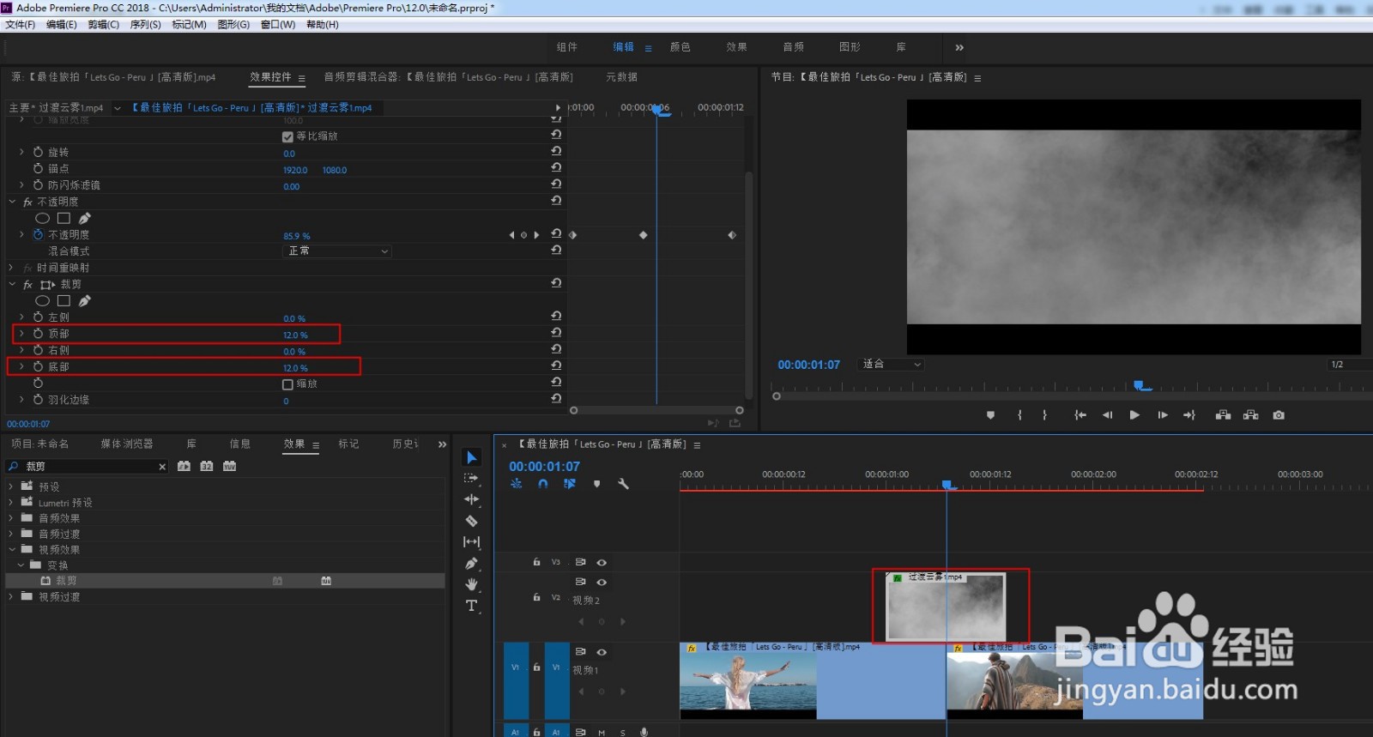
Task: Add marker in Program monitor
Action: click(990, 415)
